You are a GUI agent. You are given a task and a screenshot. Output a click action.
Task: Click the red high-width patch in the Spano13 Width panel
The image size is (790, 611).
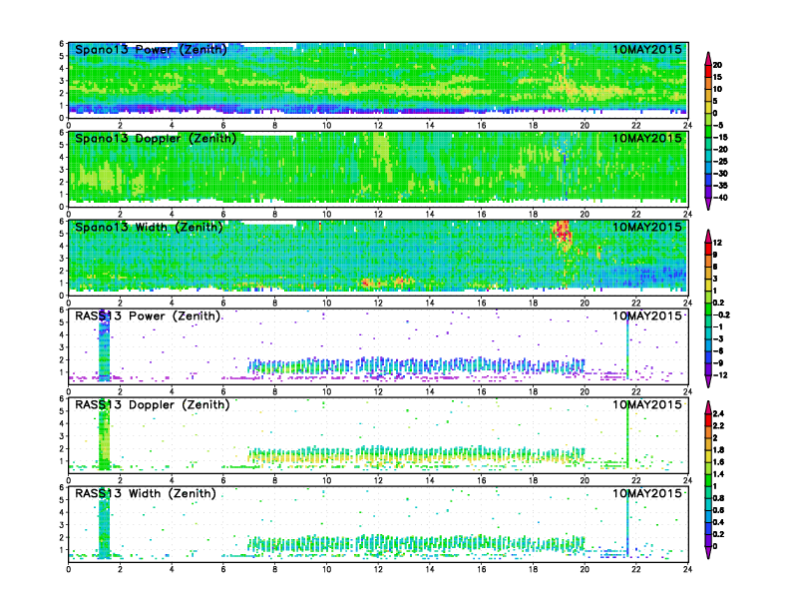pyautogui.click(x=563, y=234)
